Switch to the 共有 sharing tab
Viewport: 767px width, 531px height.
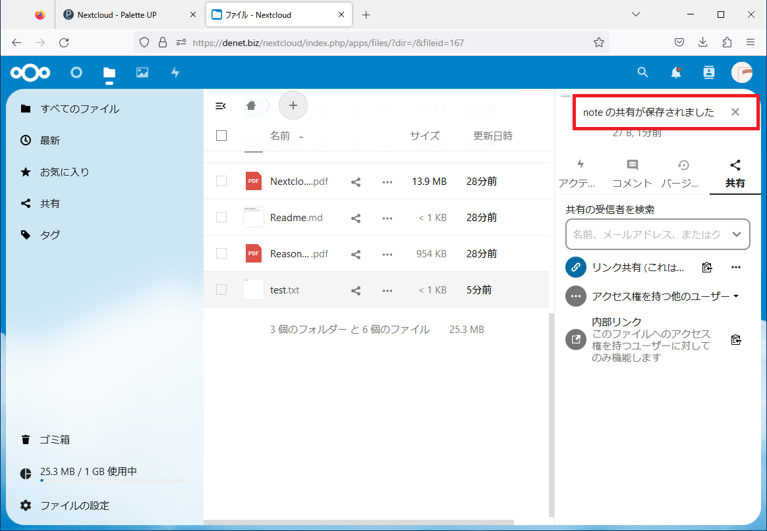735,174
